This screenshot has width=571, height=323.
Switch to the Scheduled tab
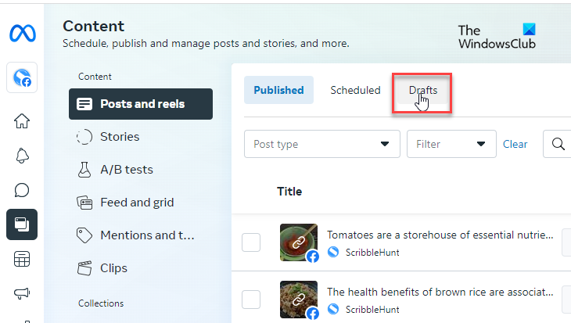355,90
